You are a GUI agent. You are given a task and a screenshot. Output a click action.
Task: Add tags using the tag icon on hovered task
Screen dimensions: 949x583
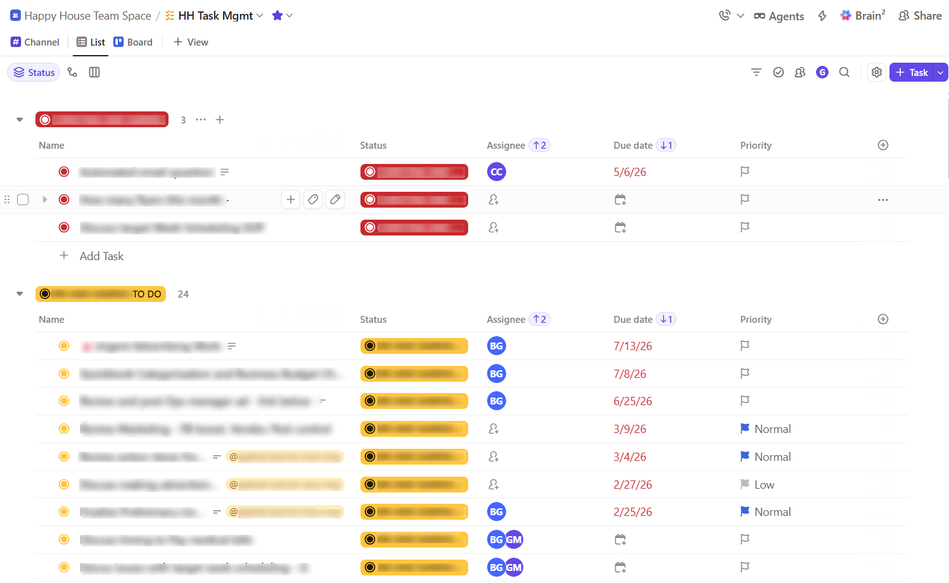tap(313, 199)
